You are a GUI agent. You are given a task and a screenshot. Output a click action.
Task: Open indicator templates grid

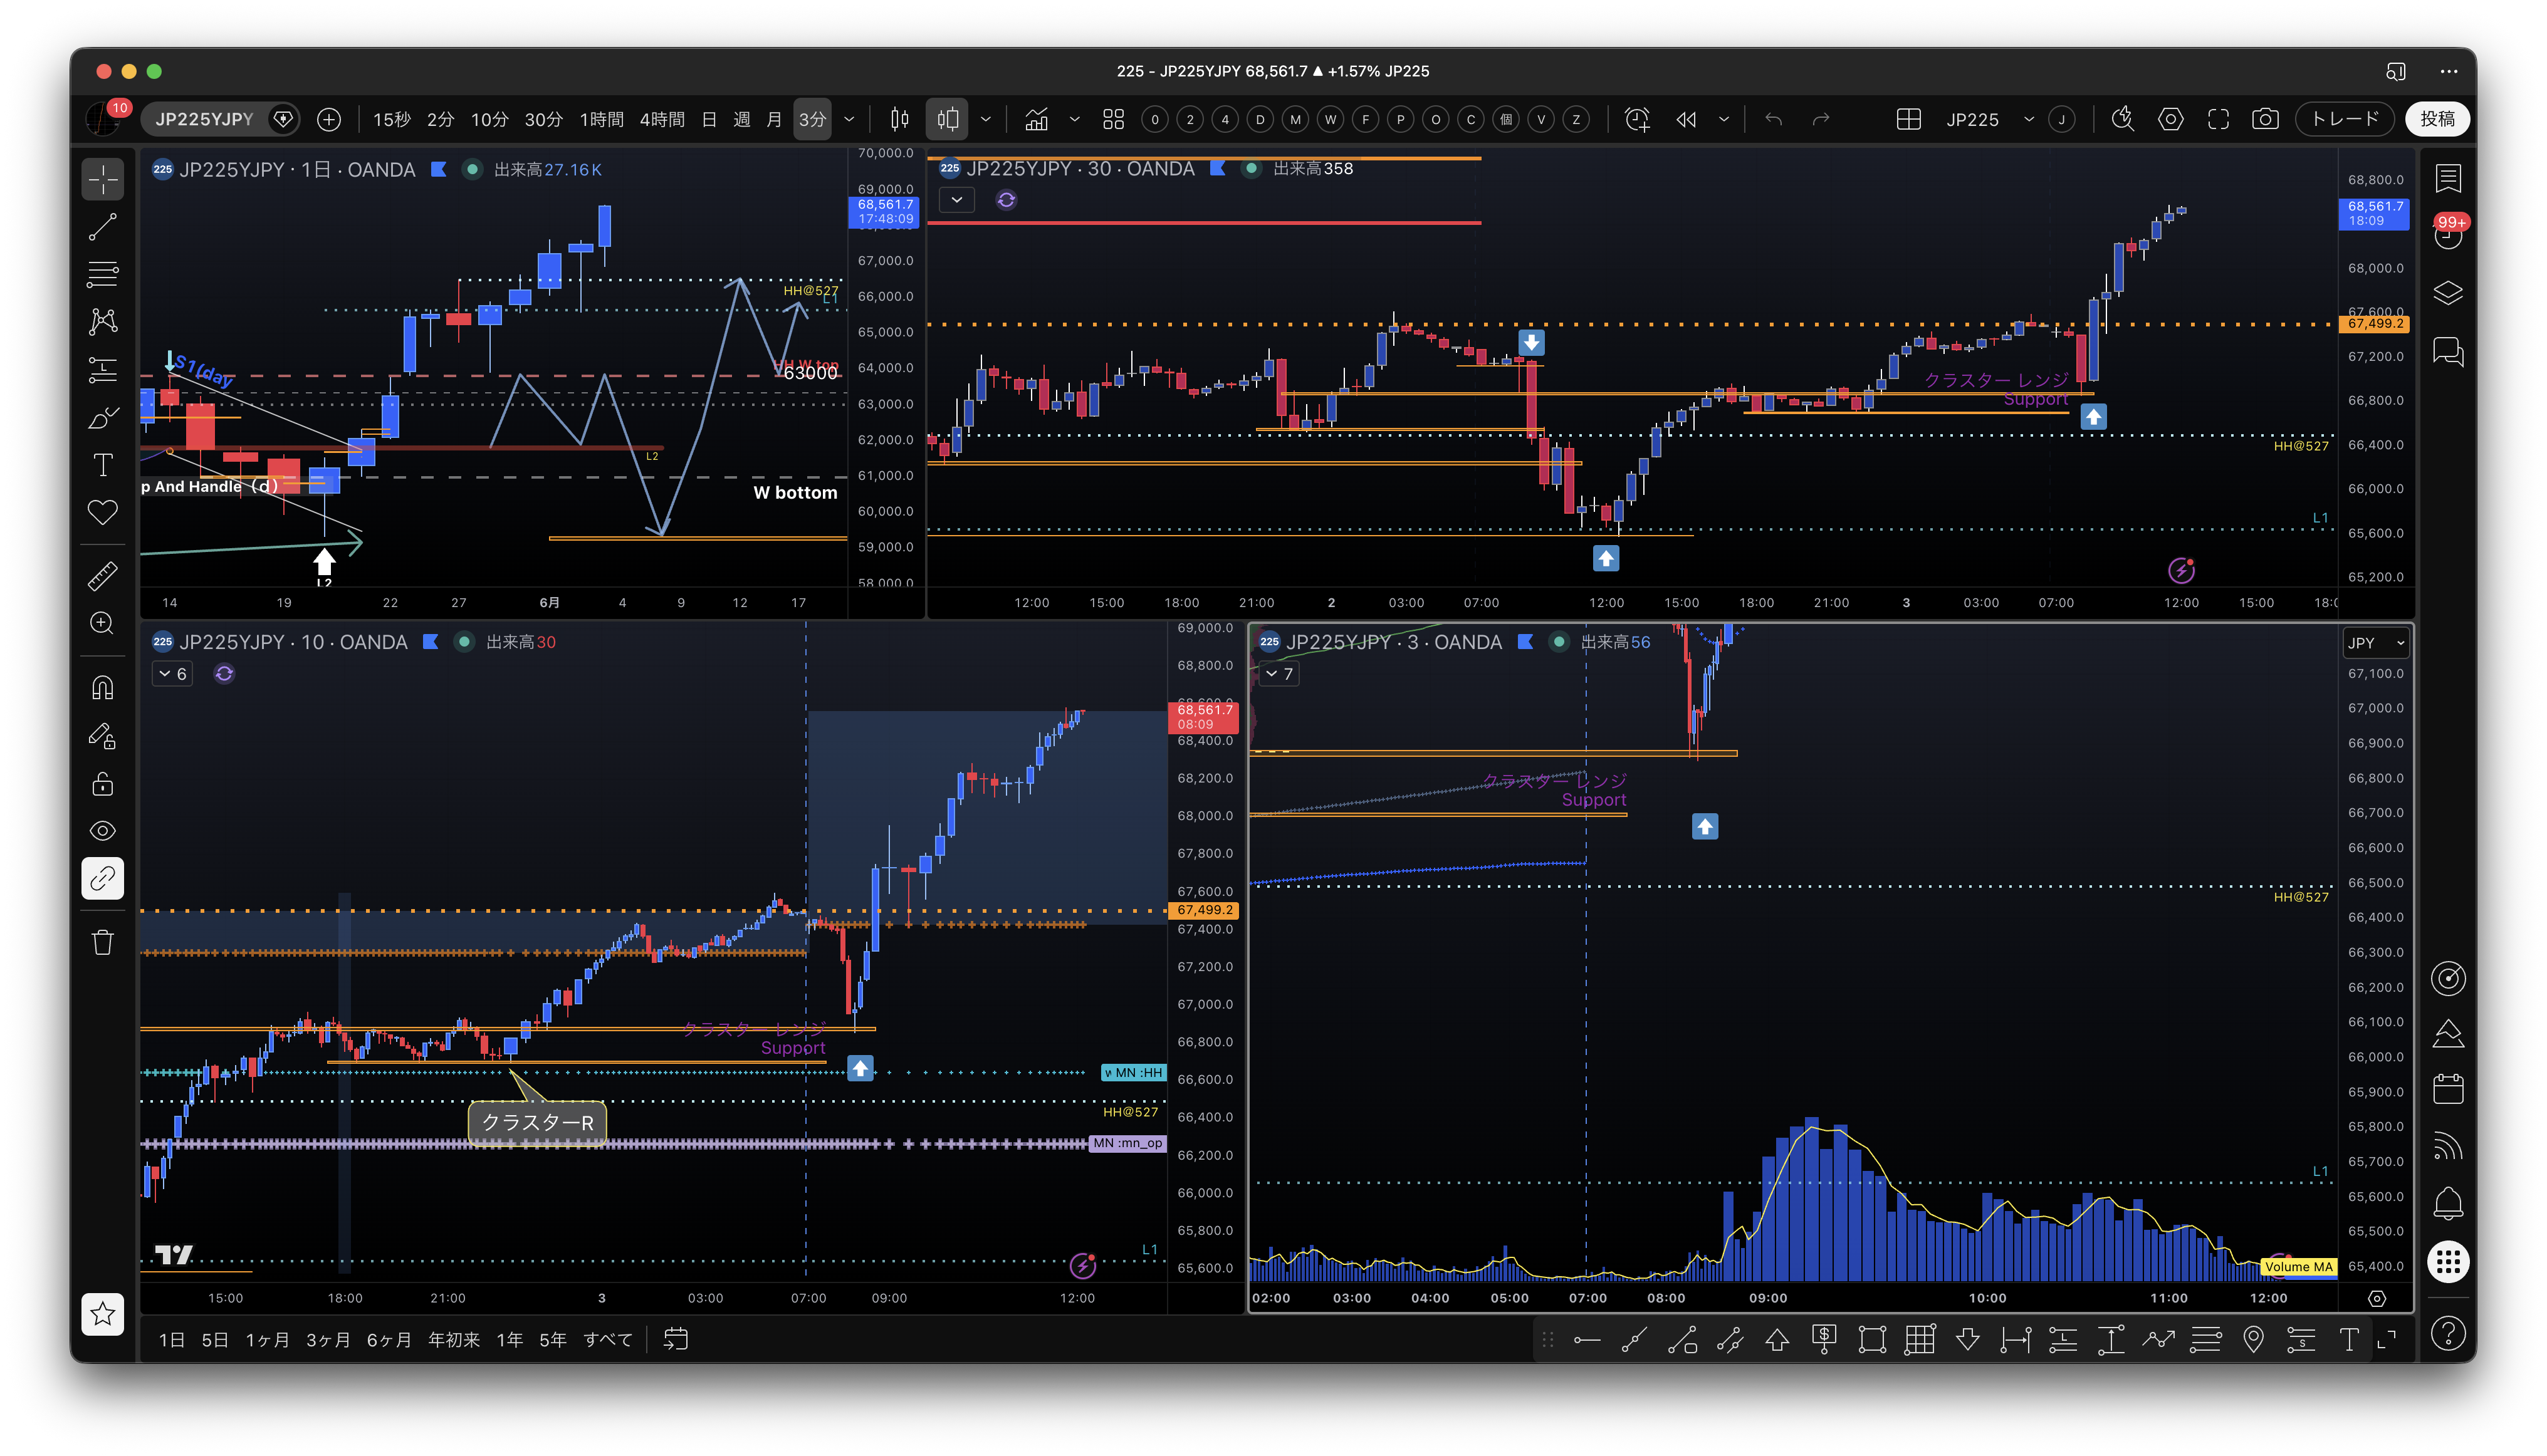pos(1114,119)
